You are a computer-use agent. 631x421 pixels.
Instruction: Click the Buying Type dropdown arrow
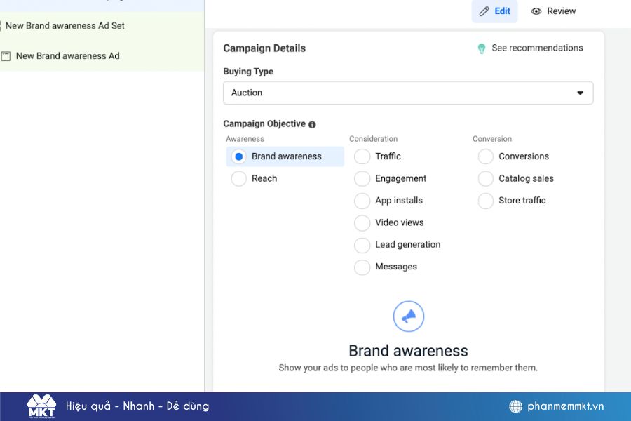point(580,93)
